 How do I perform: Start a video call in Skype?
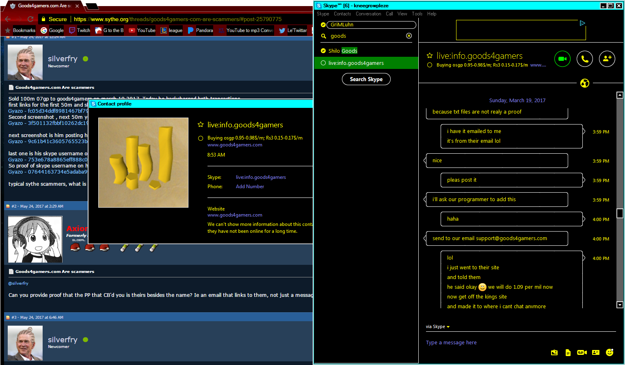coord(562,59)
